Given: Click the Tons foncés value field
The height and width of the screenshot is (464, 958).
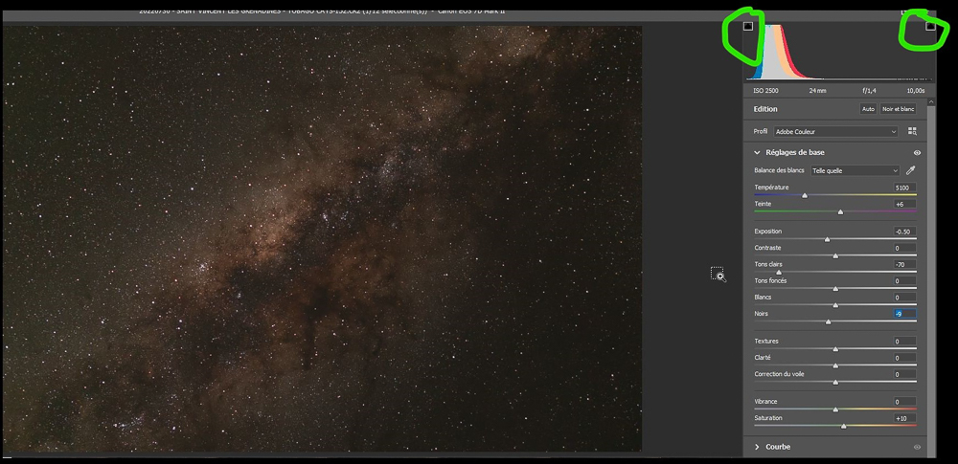Looking at the screenshot, I should [903, 281].
